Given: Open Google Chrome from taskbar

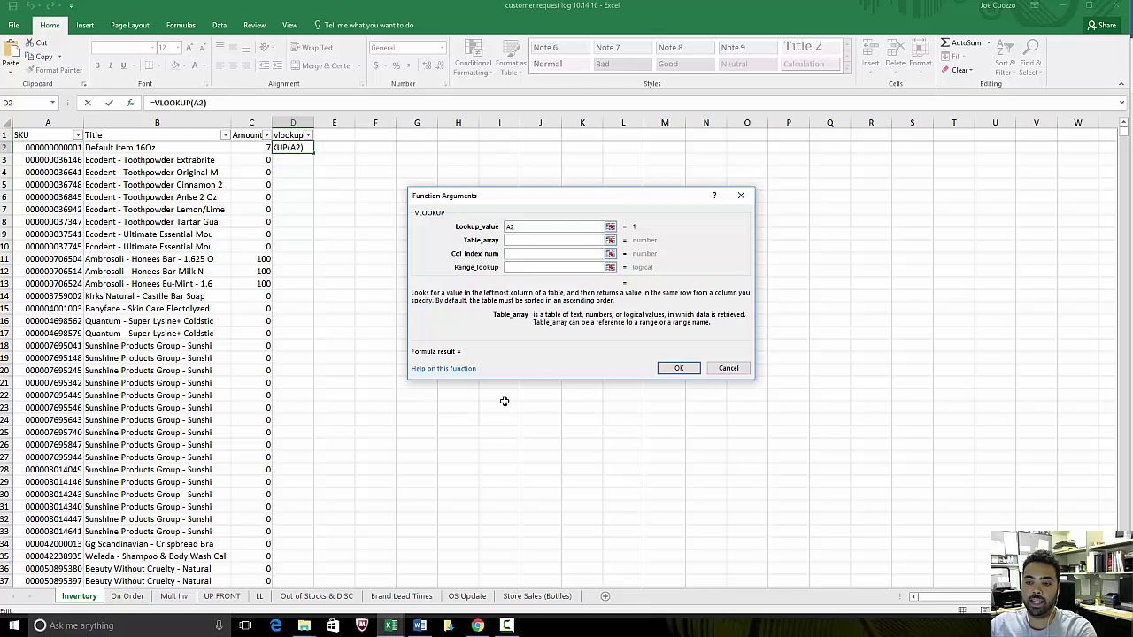Looking at the screenshot, I should coord(478,625).
